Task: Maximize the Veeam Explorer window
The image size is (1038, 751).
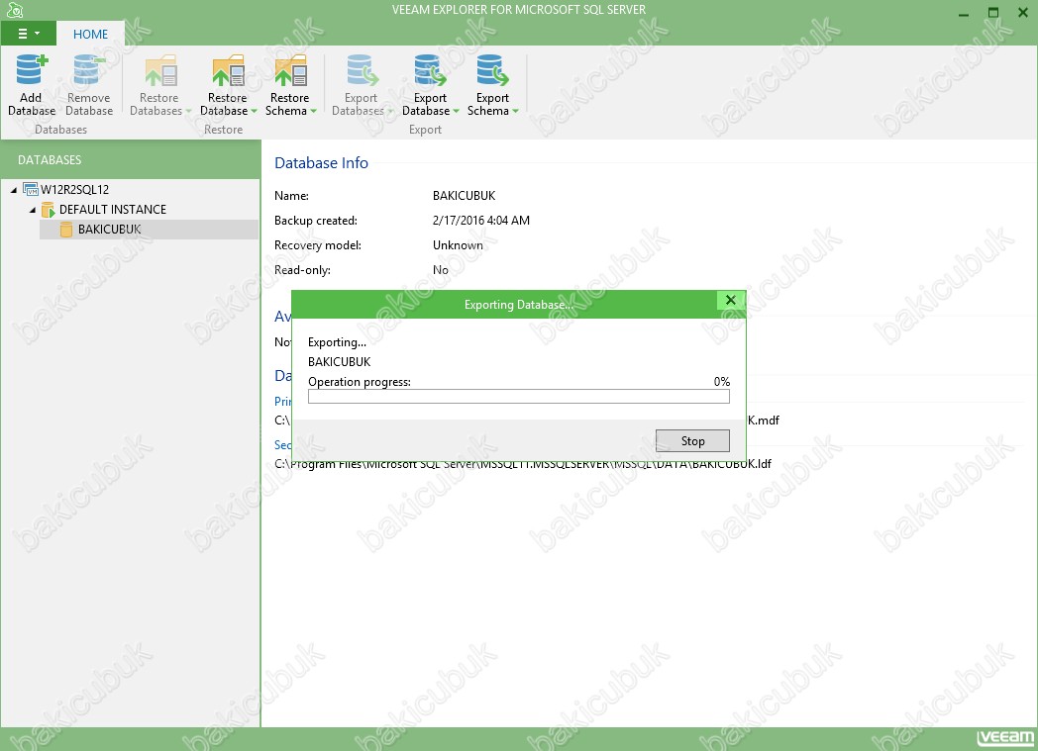Action: (993, 12)
